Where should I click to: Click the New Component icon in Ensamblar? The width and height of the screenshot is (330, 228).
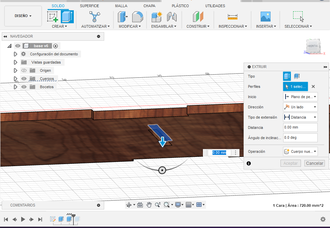tap(157, 17)
